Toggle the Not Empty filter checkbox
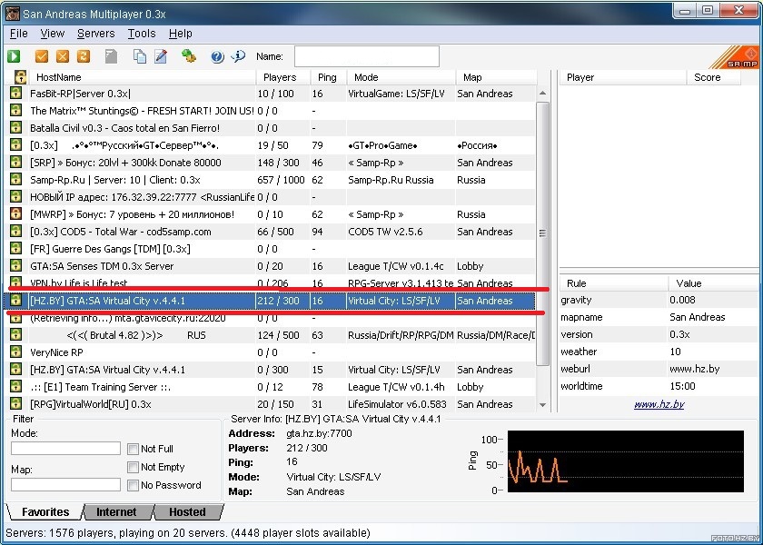The height and width of the screenshot is (545, 763). [134, 467]
